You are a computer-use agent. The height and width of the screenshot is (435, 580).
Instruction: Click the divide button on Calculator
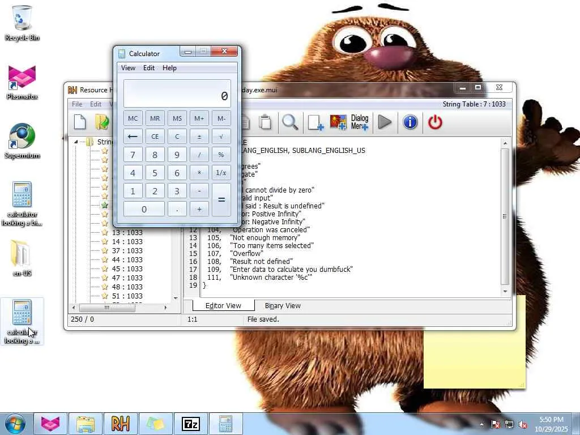point(199,155)
